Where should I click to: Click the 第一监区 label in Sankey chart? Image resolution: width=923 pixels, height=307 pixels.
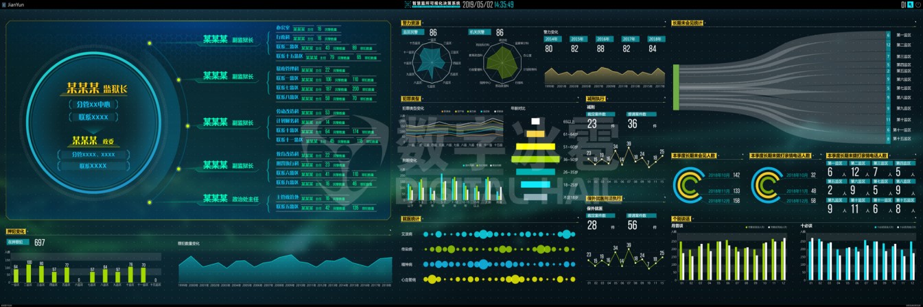pos(905,34)
